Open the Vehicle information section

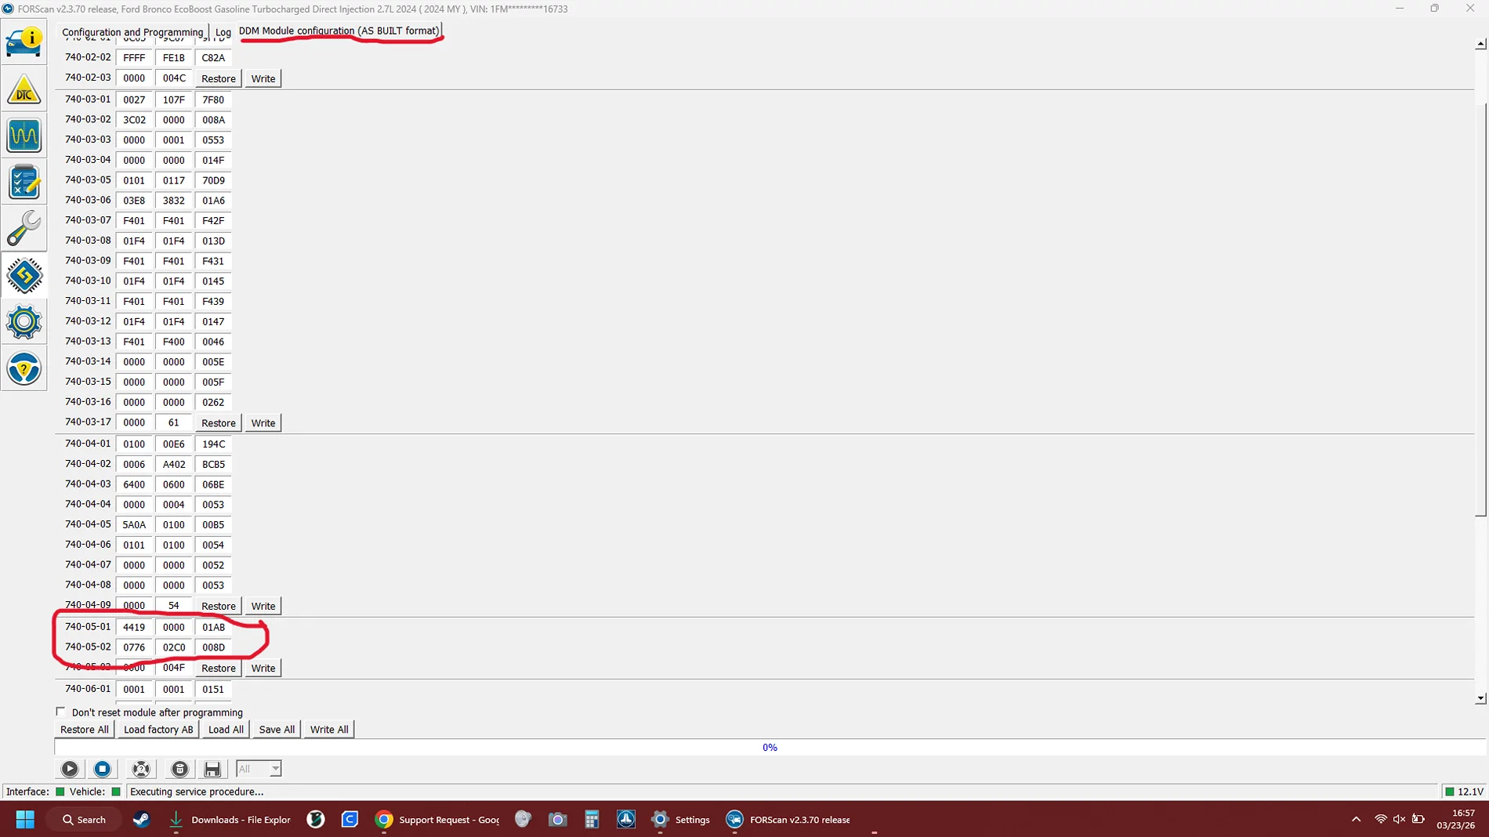[x=24, y=42]
